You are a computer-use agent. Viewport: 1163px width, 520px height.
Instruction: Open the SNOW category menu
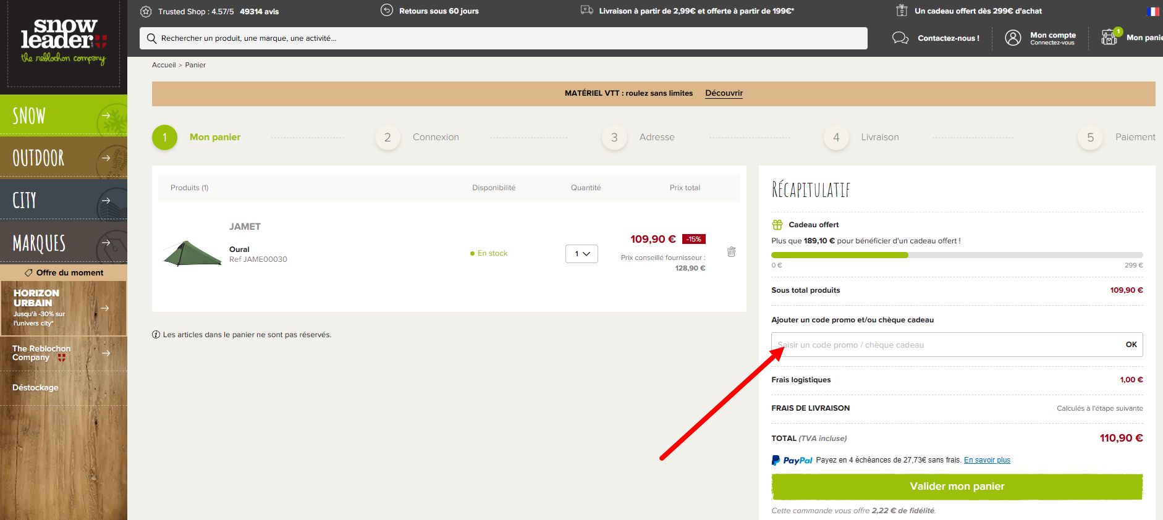(x=64, y=115)
